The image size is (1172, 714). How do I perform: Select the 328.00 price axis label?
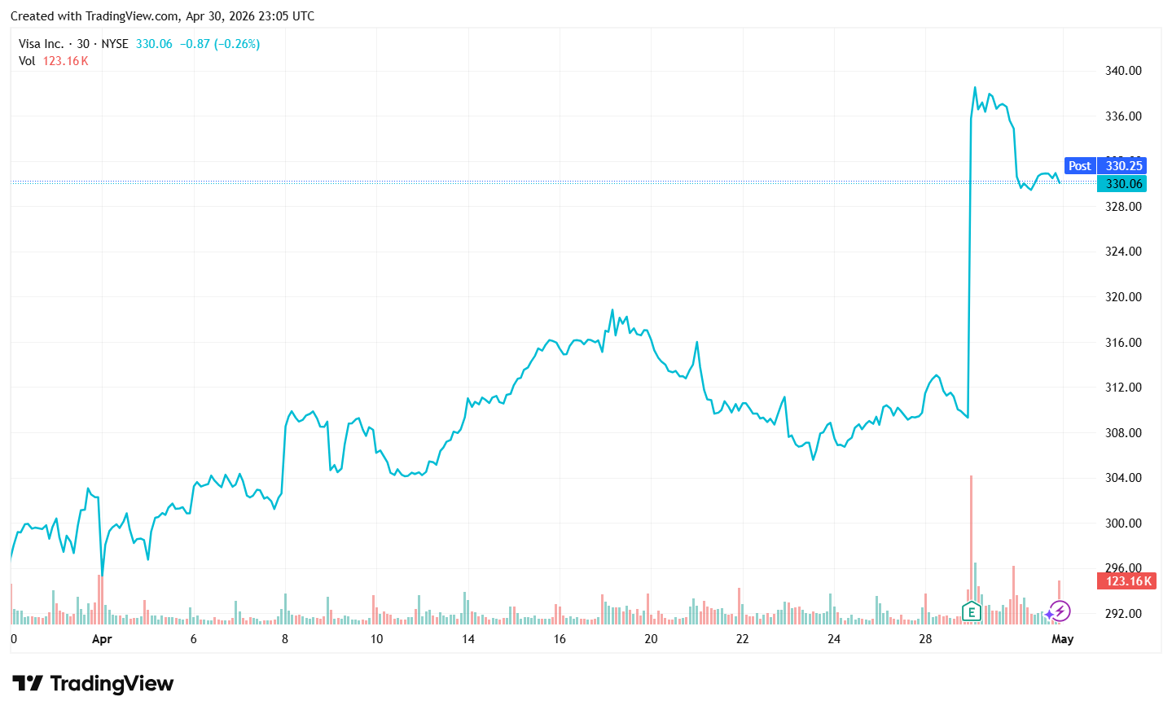click(1123, 207)
